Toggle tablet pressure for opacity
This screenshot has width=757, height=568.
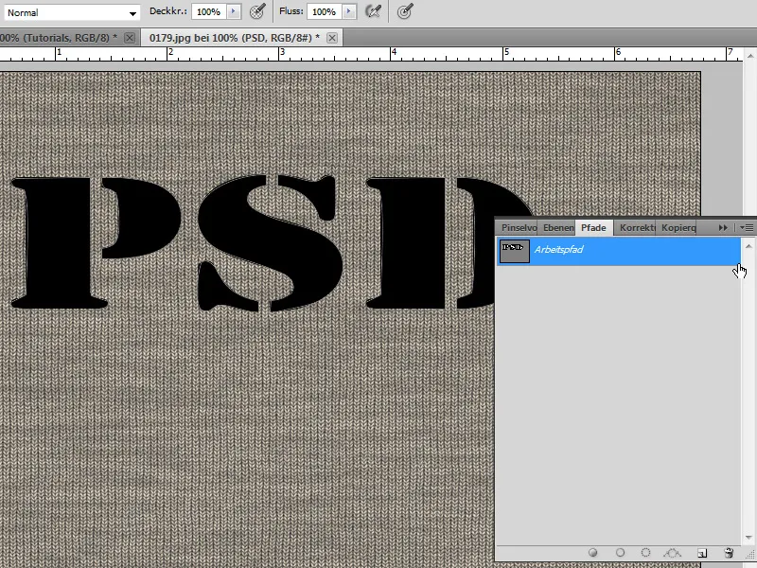tap(257, 11)
